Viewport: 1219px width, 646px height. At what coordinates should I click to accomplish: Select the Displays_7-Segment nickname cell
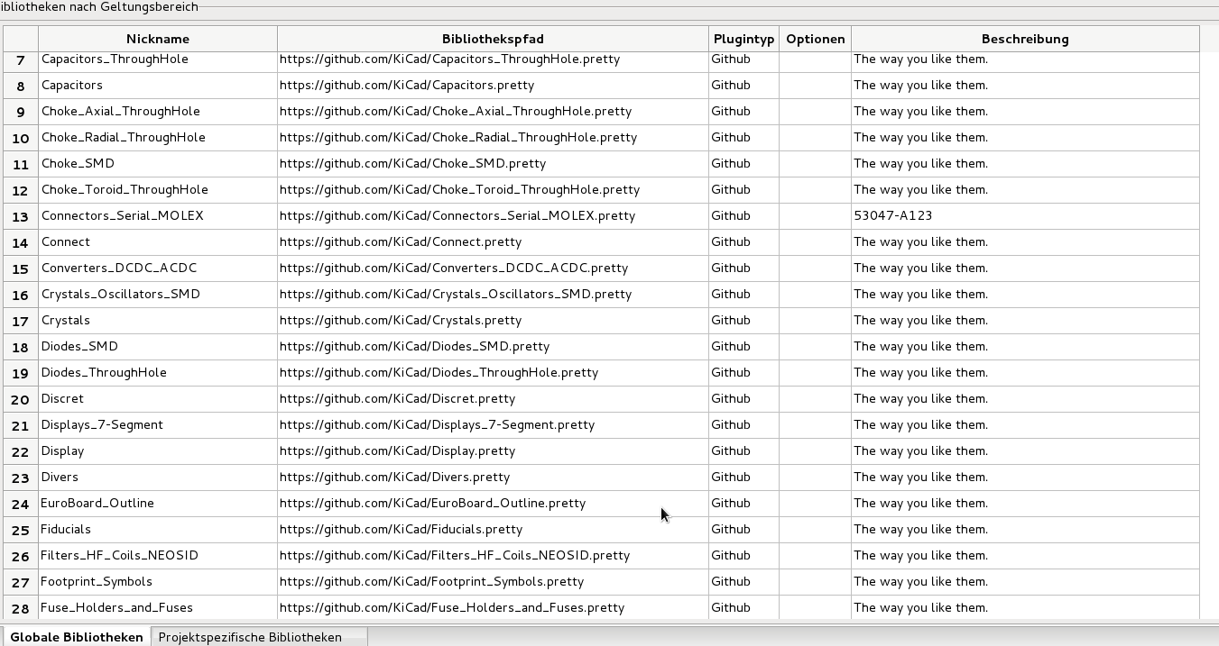click(158, 425)
